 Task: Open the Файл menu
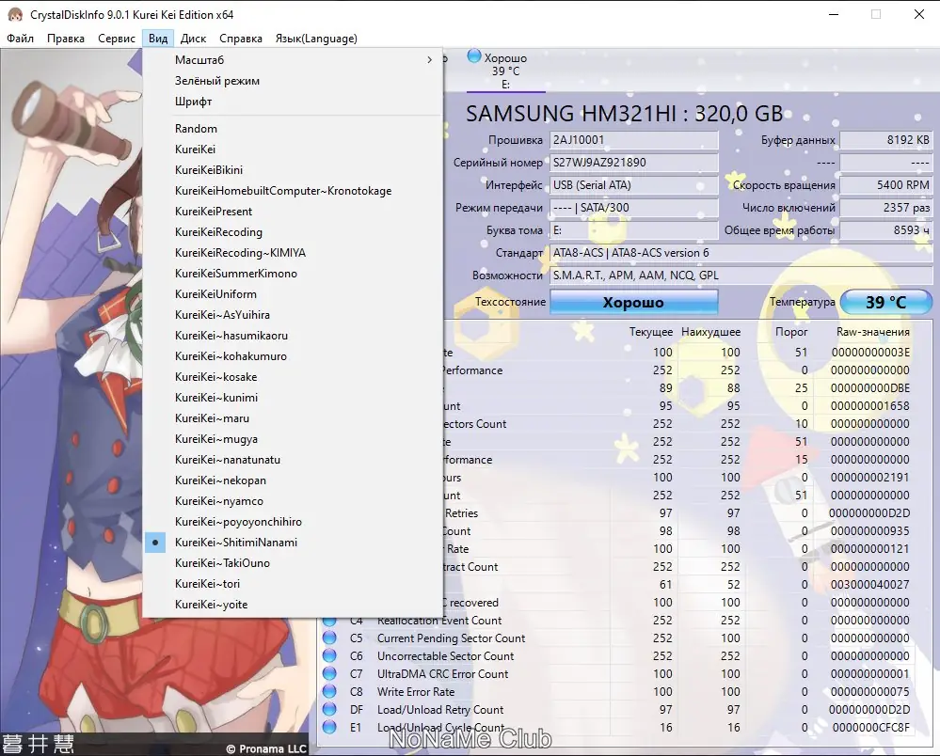pos(21,39)
